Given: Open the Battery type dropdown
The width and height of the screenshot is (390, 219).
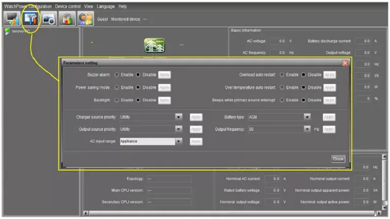Looking at the screenshot, I should tap(307, 117).
